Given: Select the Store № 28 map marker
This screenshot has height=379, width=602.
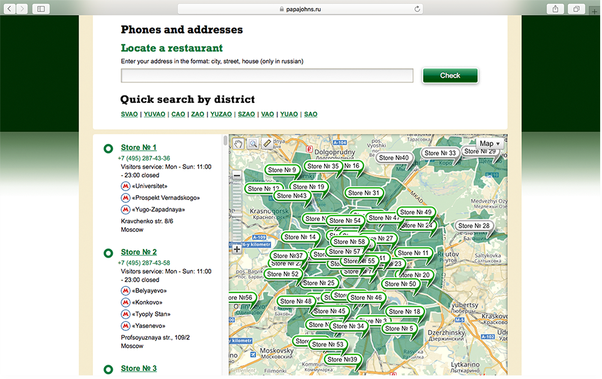Looking at the screenshot, I should click(474, 226).
